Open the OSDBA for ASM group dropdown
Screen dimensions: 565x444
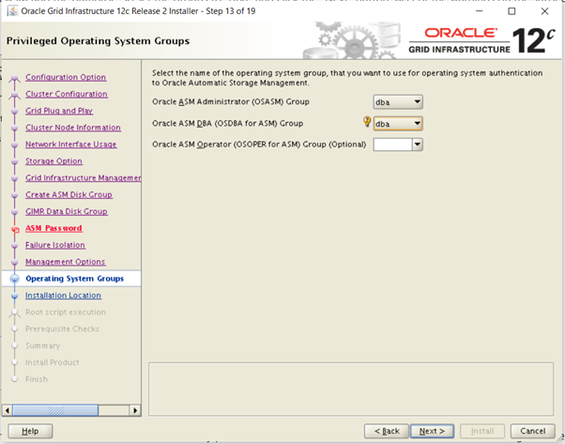398,123
